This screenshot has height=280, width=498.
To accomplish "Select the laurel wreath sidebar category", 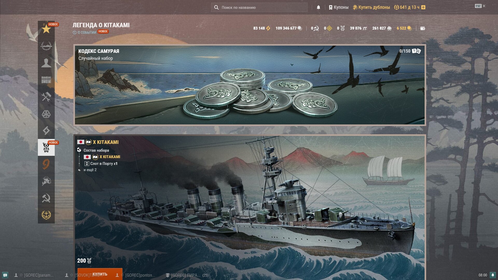I will coord(46,46).
